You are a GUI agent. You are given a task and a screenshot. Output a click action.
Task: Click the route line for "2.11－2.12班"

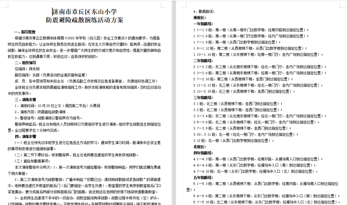click(258, 85)
